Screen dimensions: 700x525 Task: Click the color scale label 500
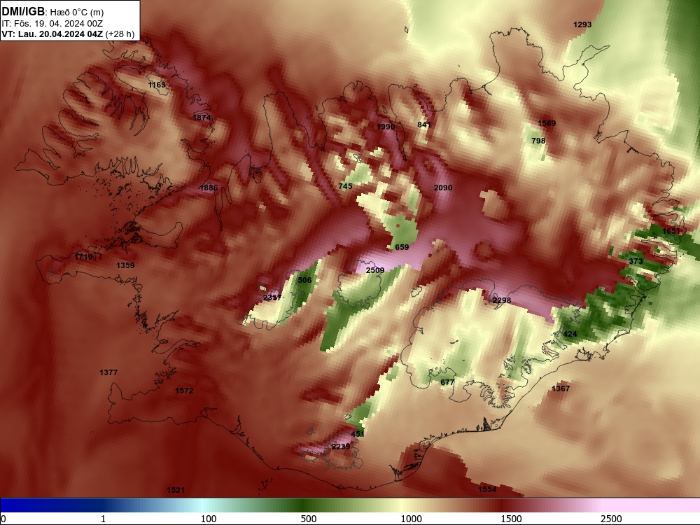pyautogui.click(x=309, y=519)
